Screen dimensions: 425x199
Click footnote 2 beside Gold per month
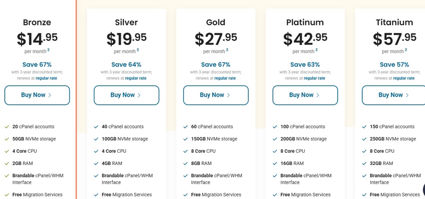tap(227, 50)
